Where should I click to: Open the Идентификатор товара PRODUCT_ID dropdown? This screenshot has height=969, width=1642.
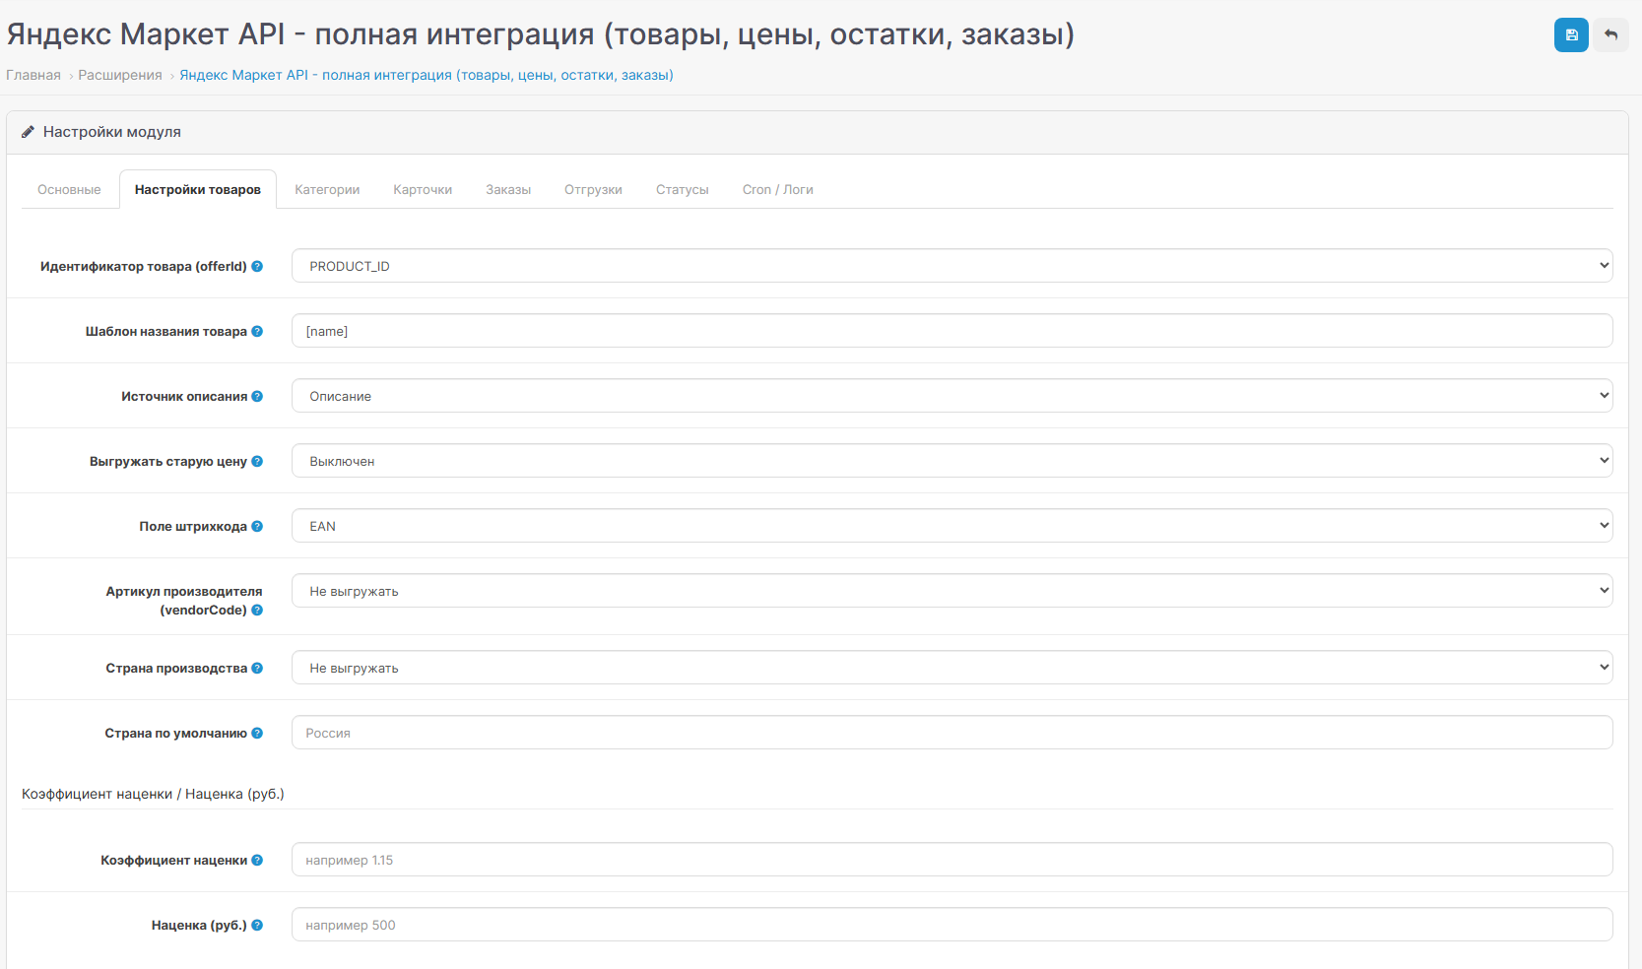click(x=952, y=266)
